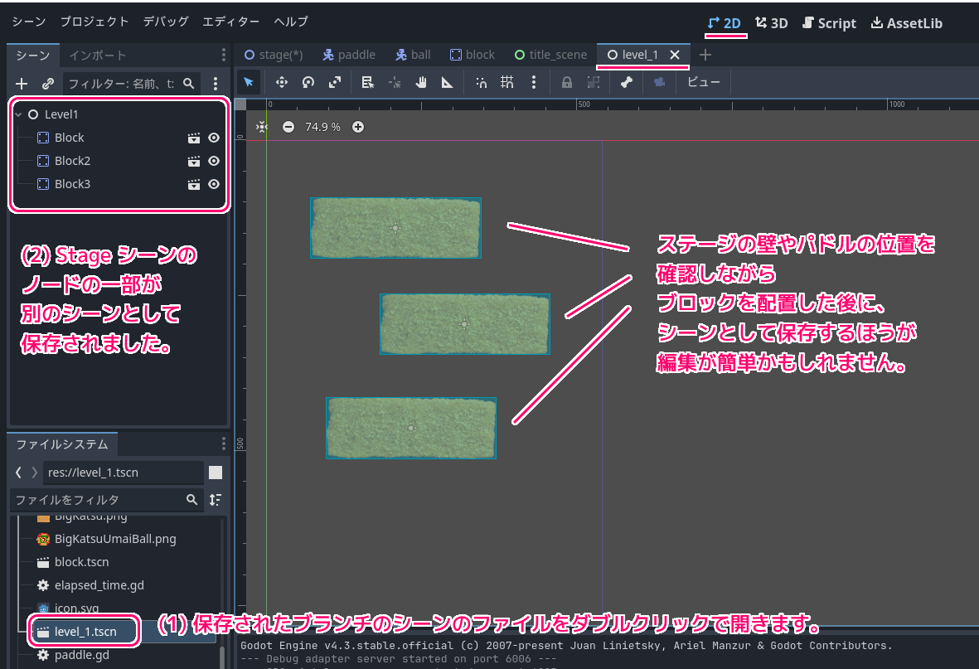This screenshot has height=669, width=979.
Task: Switch to the stage(*) scene tab
Action: click(x=274, y=55)
